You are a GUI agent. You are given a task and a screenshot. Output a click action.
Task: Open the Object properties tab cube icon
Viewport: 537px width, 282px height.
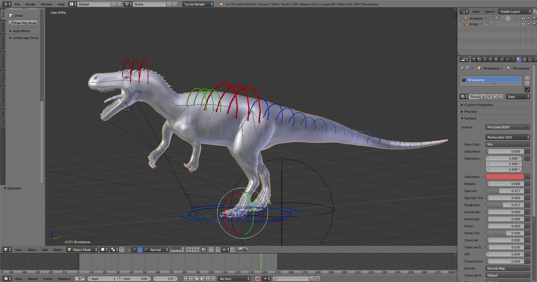[x=496, y=59]
